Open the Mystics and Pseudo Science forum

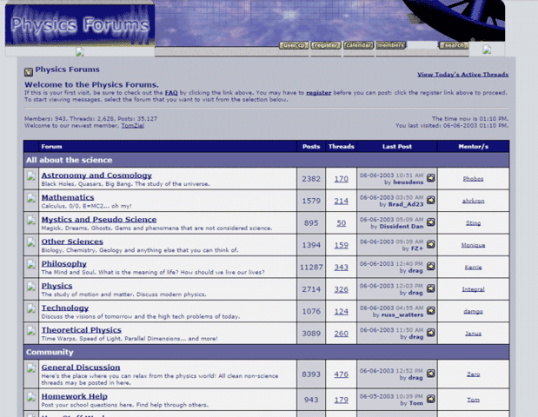[98, 220]
